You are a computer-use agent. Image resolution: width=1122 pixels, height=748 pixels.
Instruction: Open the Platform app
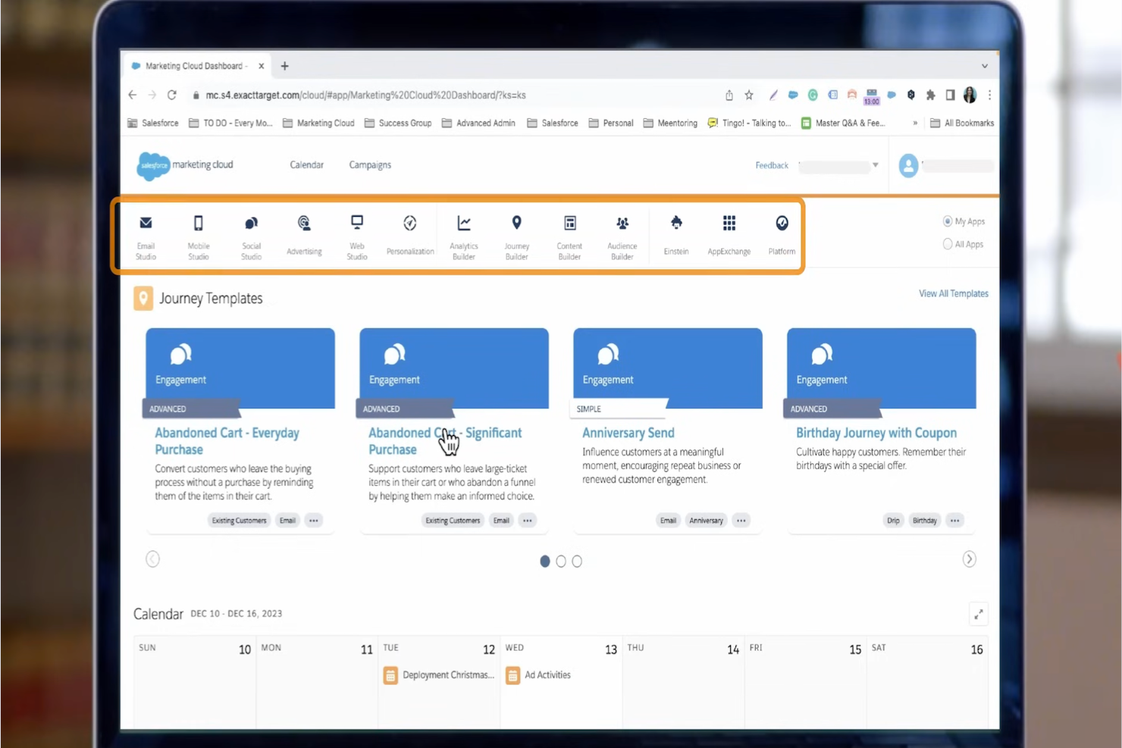coord(782,236)
